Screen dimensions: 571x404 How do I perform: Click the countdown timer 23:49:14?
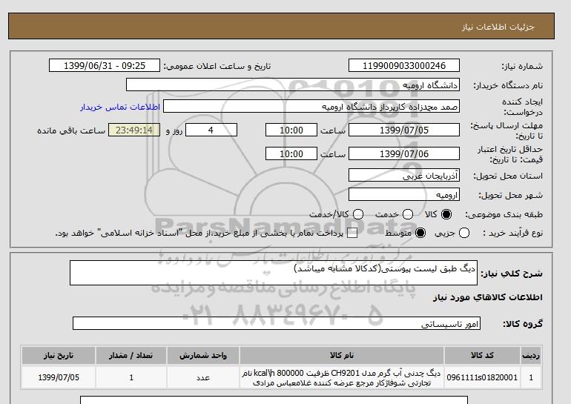click(x=134, y=130)
